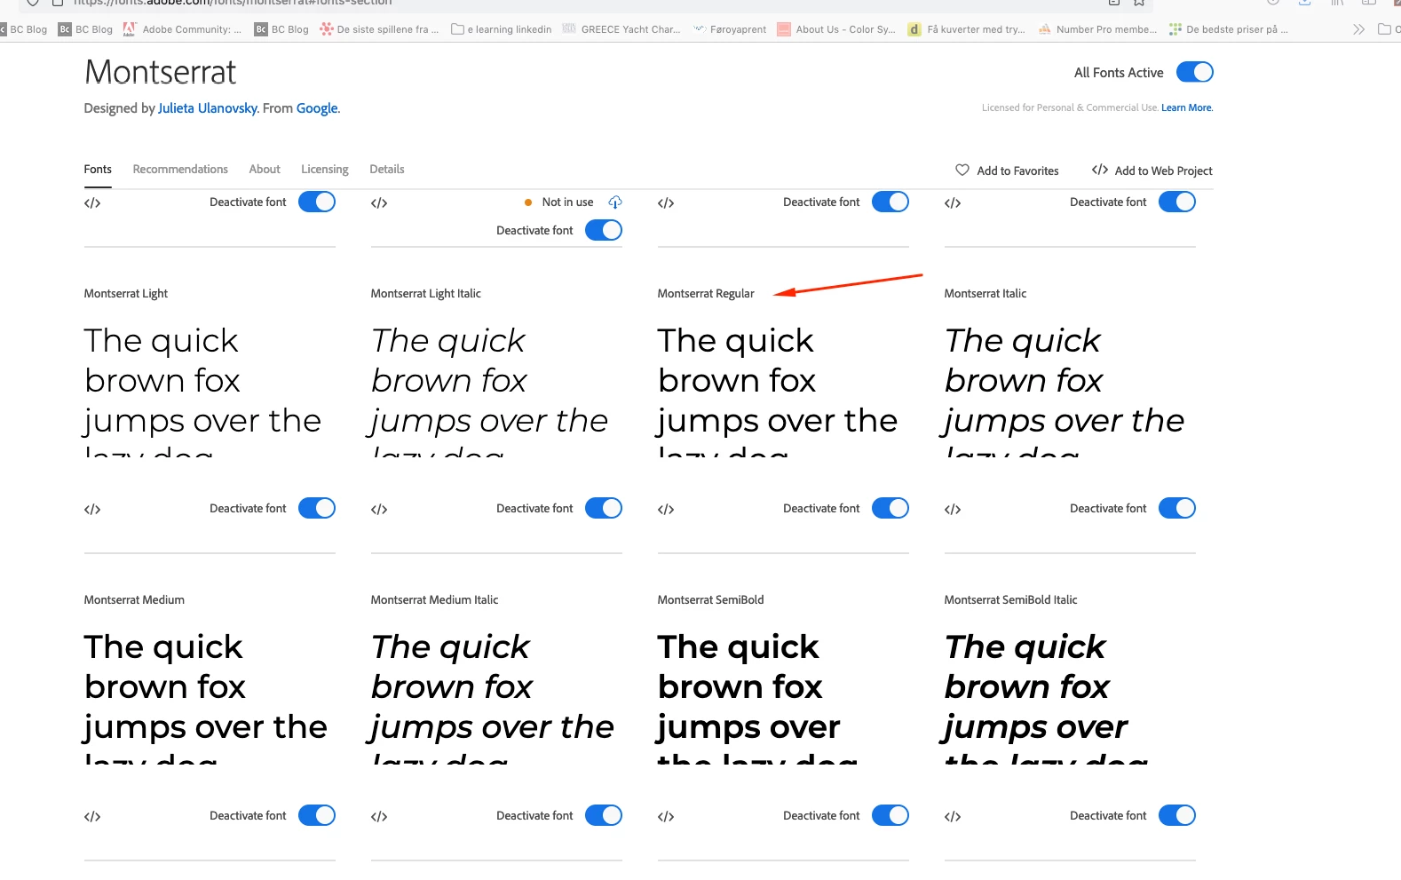The width and height of the screenshot is (1401, 880).
Task: Deactivate the Montserrat Light font toggle
Action: coord(317,508)
